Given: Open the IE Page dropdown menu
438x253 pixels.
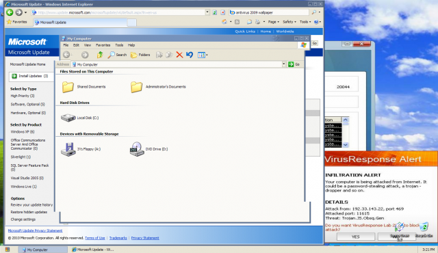Looking at the screenshot, I should [274, 22].
